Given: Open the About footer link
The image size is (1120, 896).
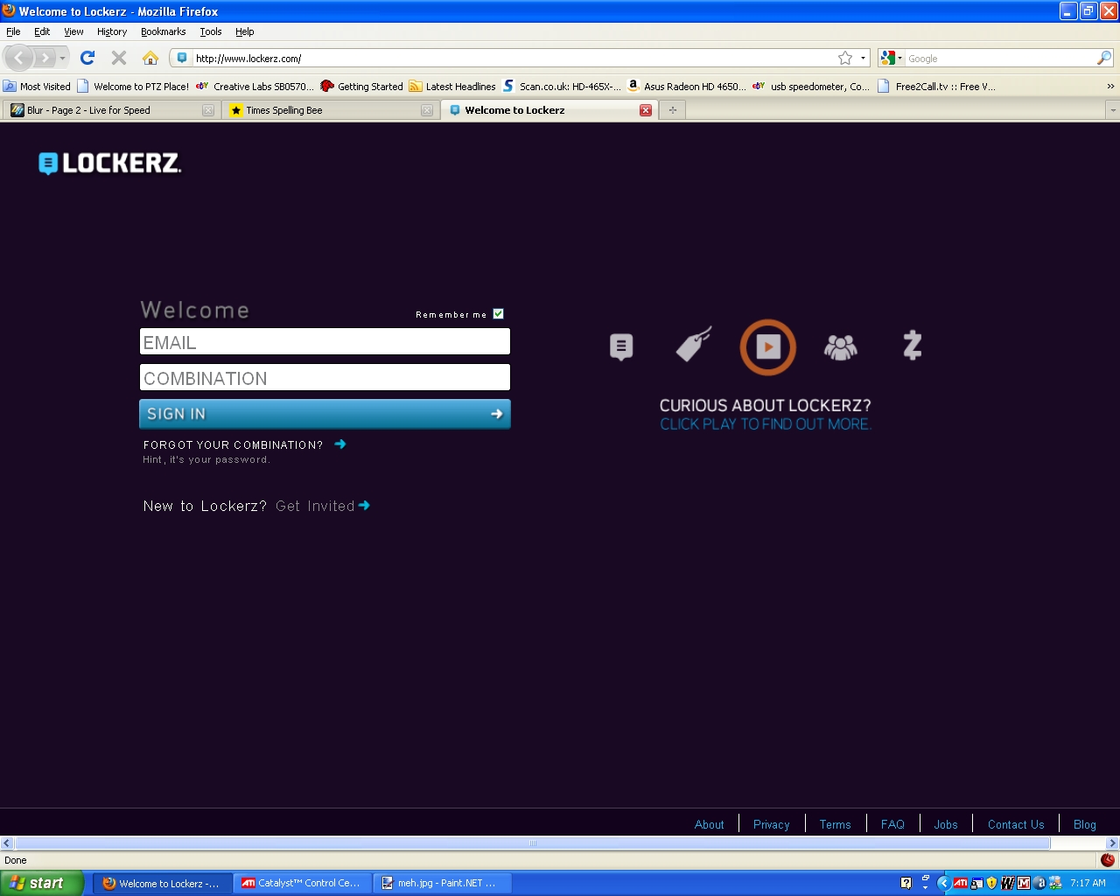Looking at the screenshot, I should tap(709, 824).
